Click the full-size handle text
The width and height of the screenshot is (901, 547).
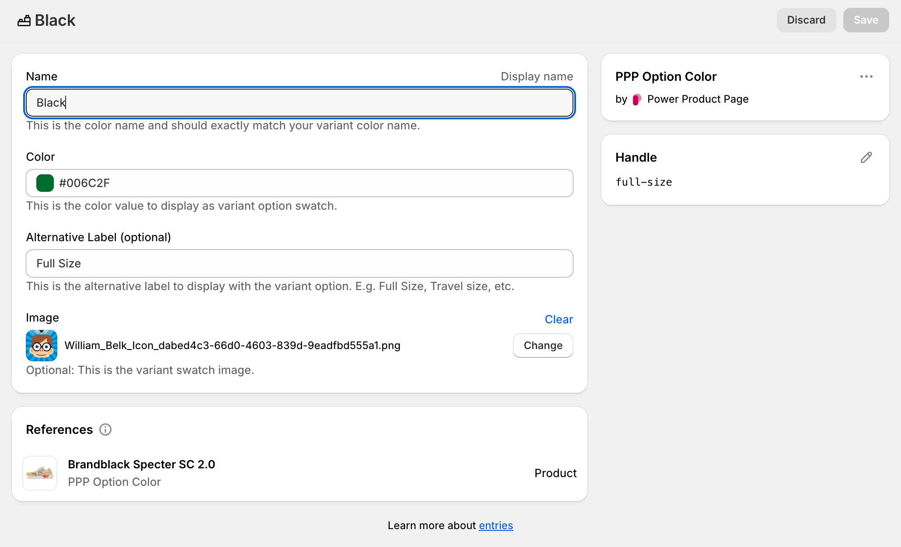(x=644, y=182)
